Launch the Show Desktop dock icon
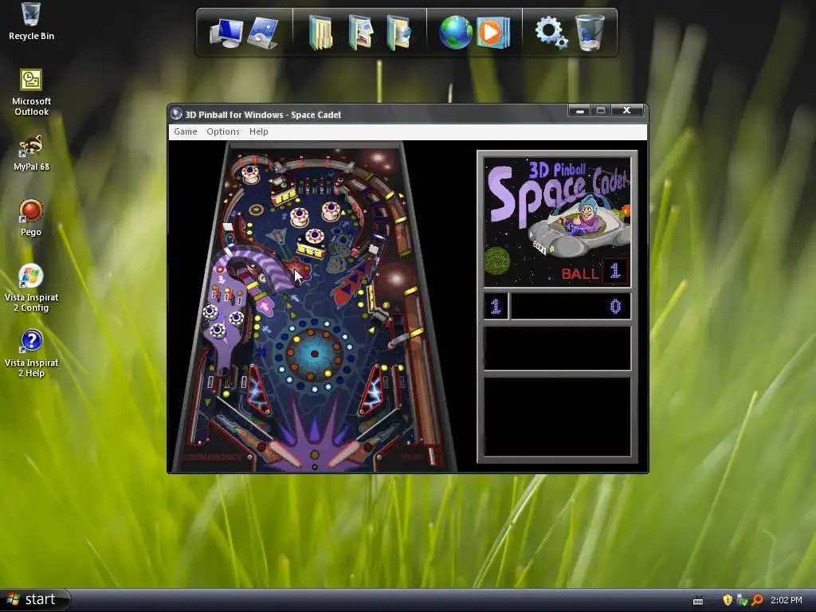 pos(263,33)
